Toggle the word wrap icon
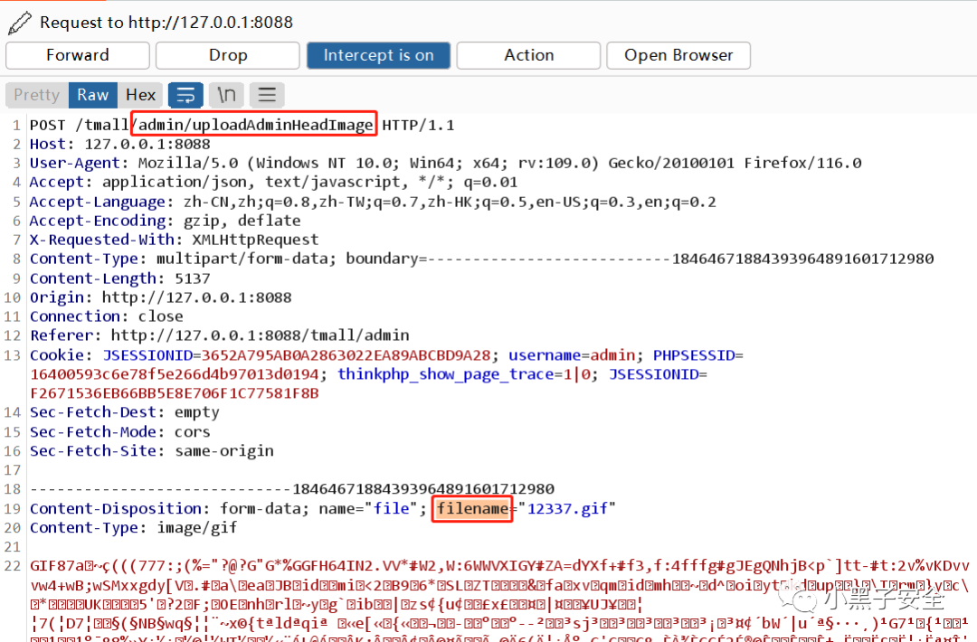The height and width of the screenshot is (642, 977). click(185, 95)
